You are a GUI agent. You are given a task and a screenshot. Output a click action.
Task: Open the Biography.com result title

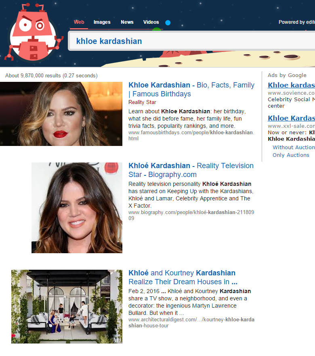(191, 170)
